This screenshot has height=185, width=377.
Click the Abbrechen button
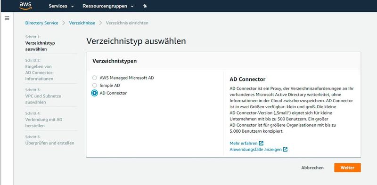click(x=312, y=168)
